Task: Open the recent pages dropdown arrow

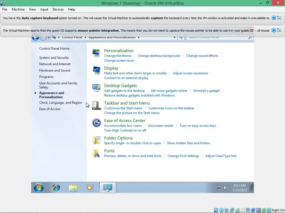Action: [x=49, y=37]
